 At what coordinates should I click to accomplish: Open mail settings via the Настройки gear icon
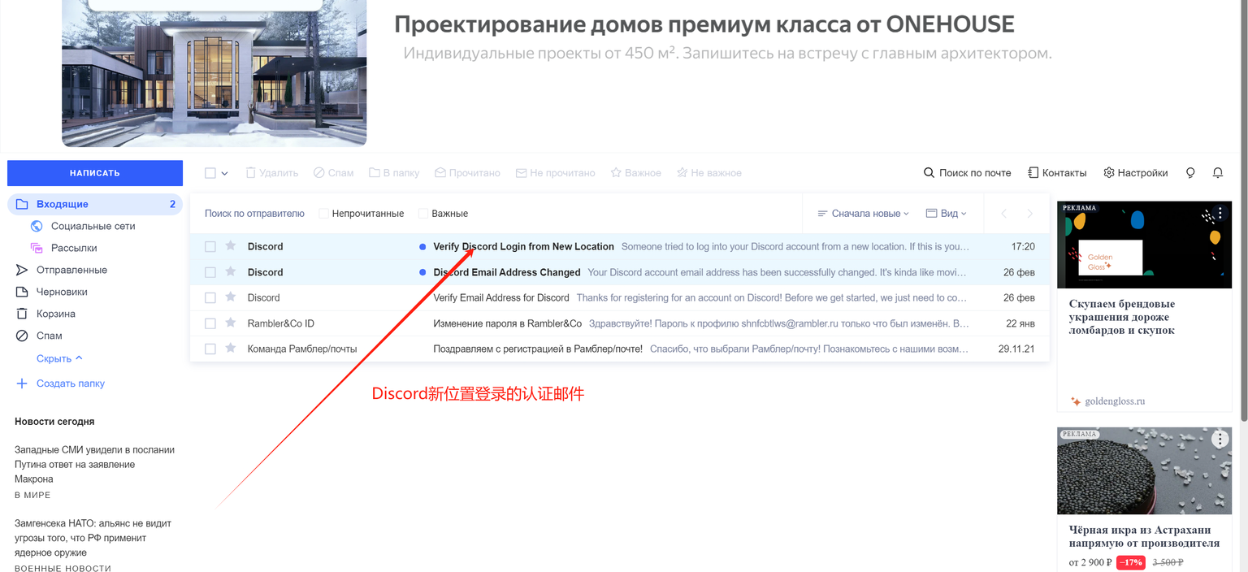[x=1135, y=172]
